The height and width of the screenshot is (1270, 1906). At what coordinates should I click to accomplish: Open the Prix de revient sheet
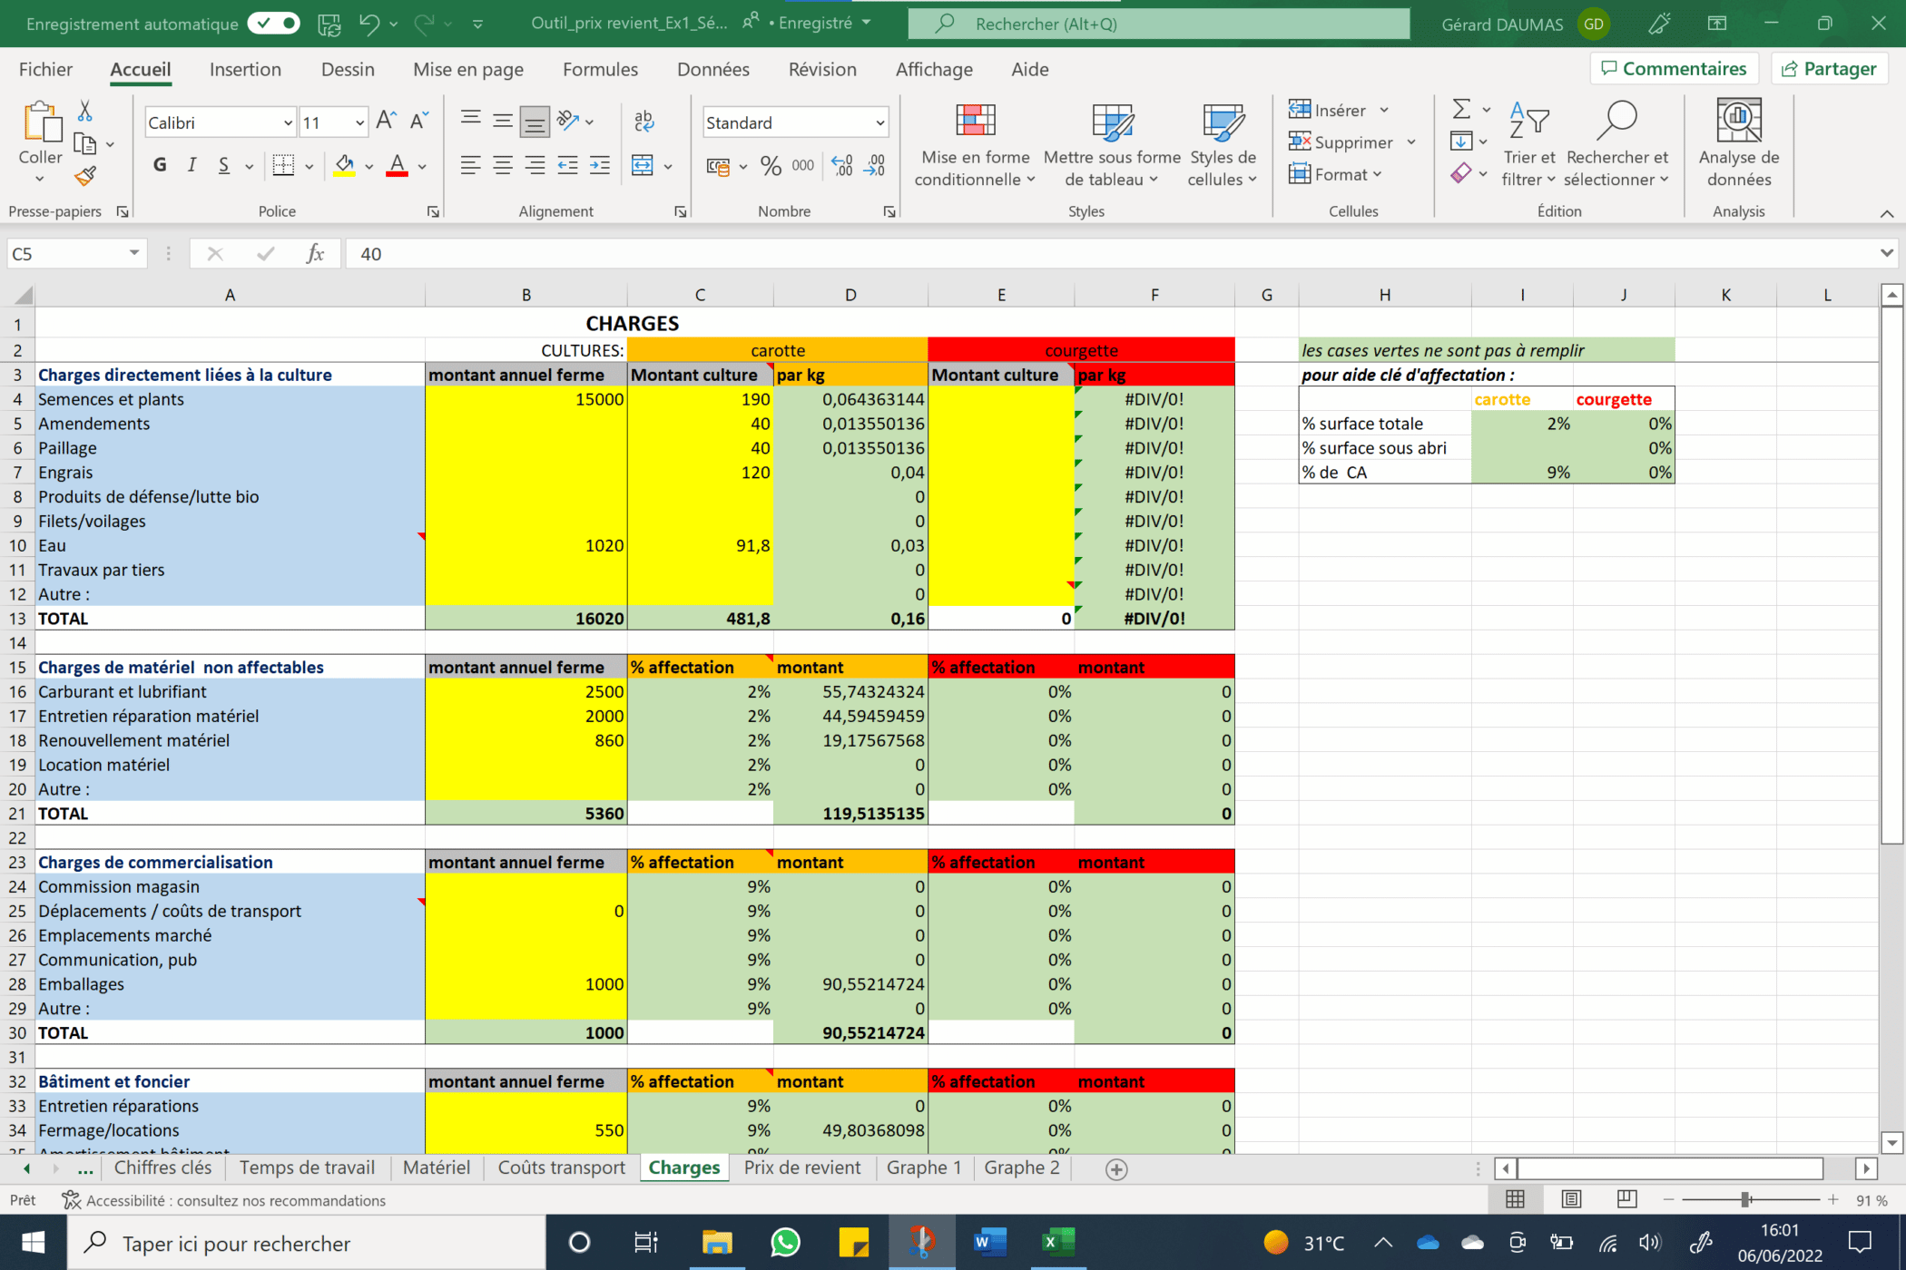point(802,1167)
